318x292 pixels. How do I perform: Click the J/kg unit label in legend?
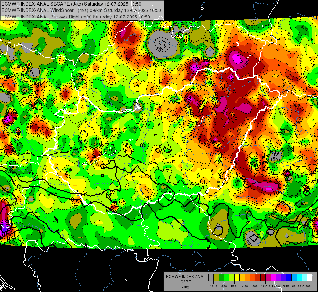coord(185,287)
